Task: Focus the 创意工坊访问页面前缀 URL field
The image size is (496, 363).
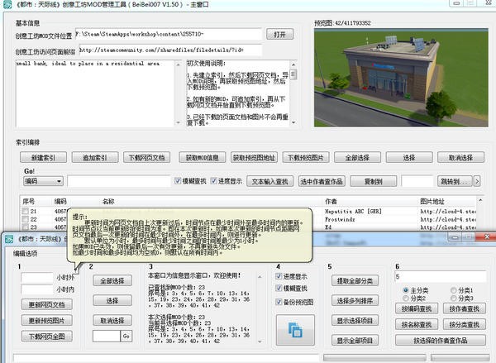Action: tap(170, 50)
